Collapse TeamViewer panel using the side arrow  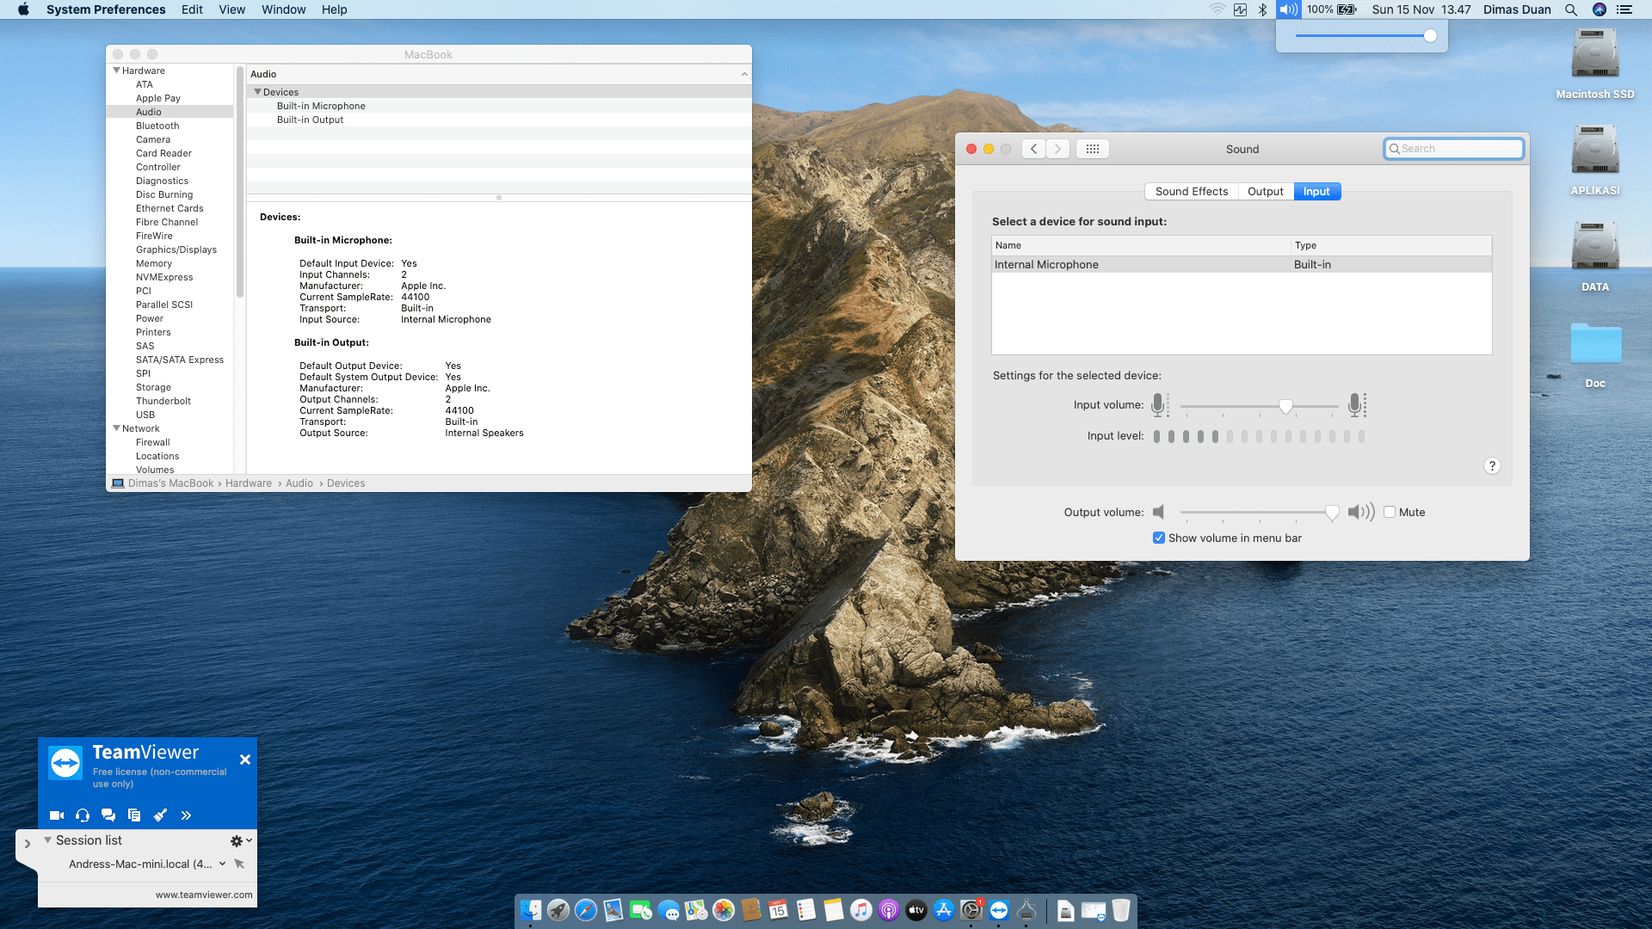coord(27,844)
